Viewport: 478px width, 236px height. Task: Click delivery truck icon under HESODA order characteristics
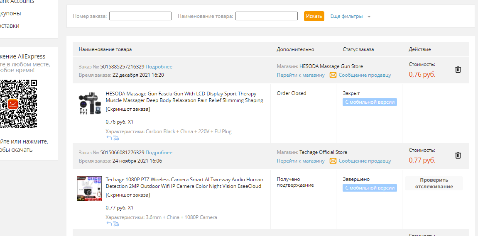tap(116, 138)
